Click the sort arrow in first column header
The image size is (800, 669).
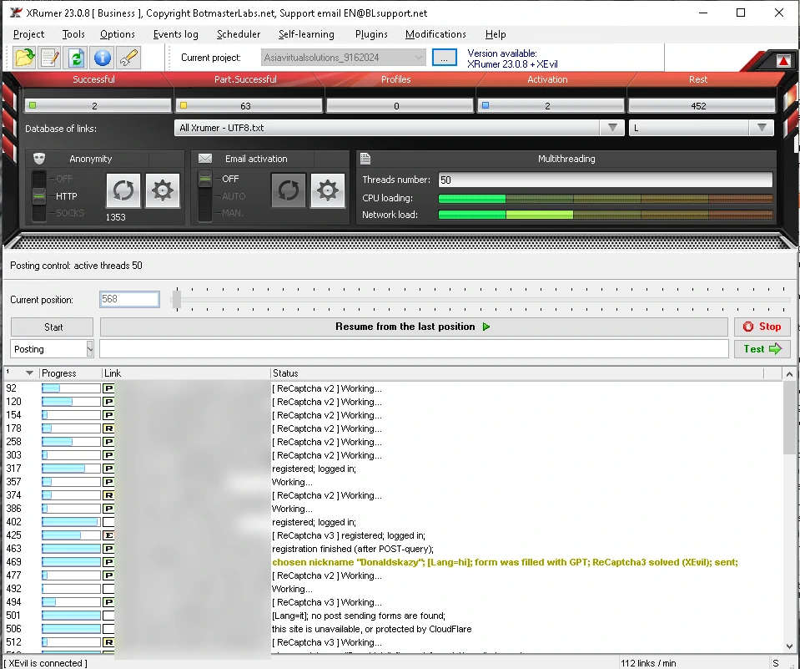pos(29,373)
